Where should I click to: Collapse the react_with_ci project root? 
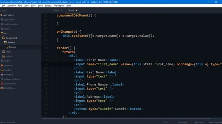pyautogui.click(x=1, y=15)
